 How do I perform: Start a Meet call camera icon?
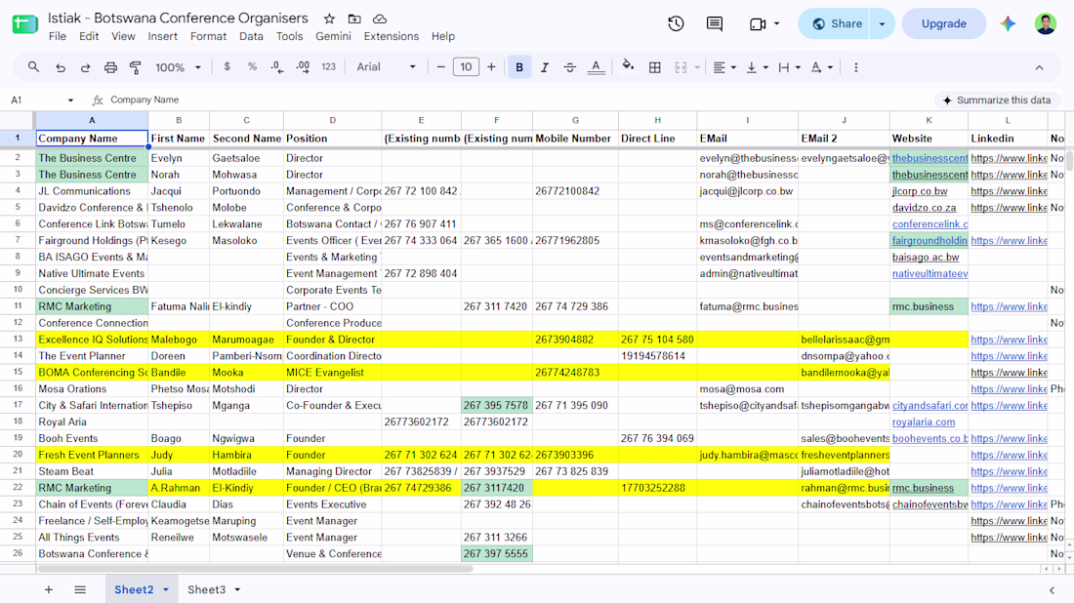coord(757,24)
